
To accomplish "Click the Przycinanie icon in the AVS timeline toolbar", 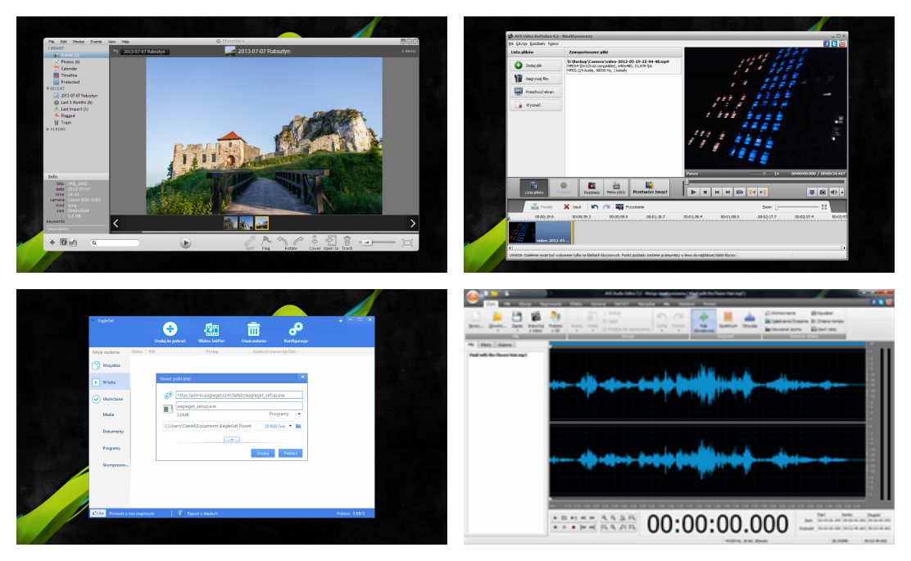I will 619,206.
